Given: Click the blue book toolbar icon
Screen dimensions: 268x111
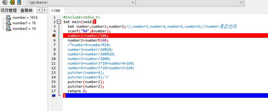Looking at the screenshot, I should (x=19, y=2).
